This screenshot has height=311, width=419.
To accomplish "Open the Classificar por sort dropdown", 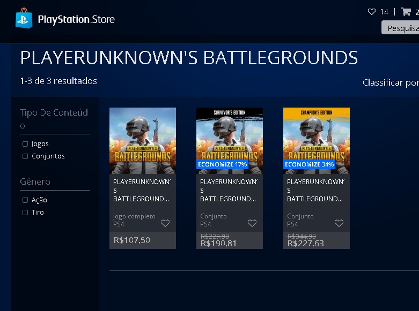I will (391, 82).
